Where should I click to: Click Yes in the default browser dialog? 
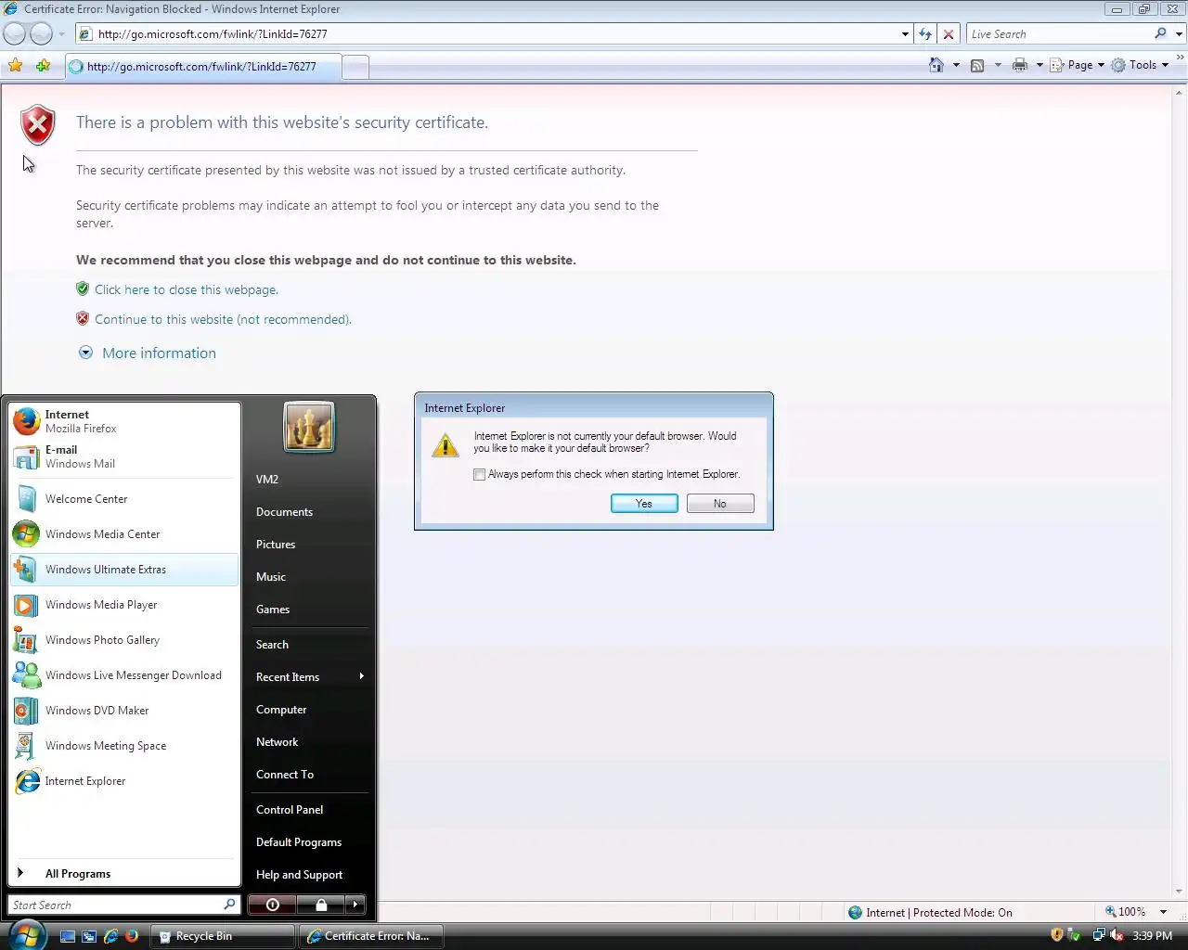coord(644,504)
